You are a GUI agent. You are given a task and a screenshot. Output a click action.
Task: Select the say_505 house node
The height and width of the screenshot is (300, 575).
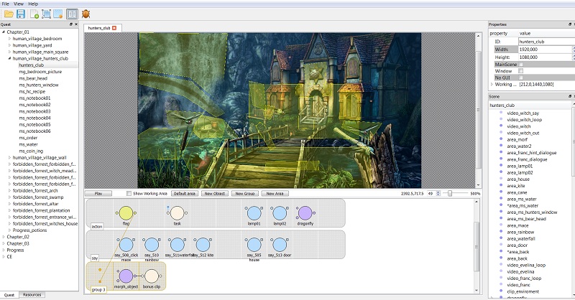(254, 245)
